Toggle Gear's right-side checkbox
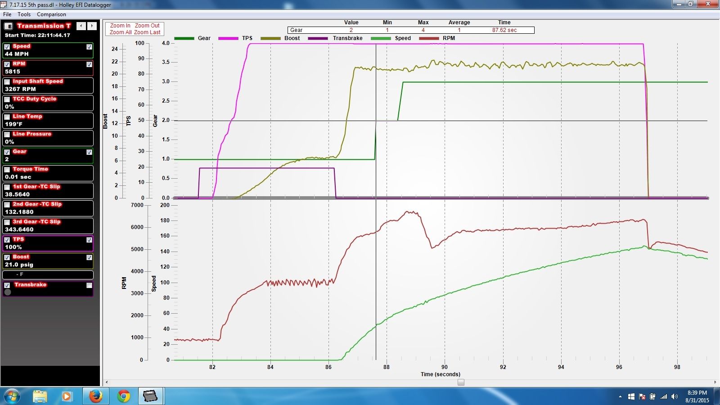The height and width of the screenshot is (405, 720). tap(89, 152)
